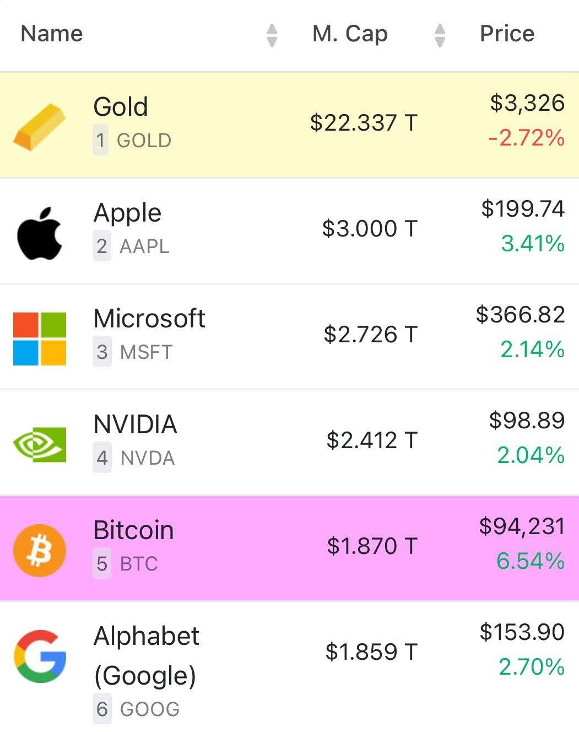Open the NVIDIA company link

136,424
